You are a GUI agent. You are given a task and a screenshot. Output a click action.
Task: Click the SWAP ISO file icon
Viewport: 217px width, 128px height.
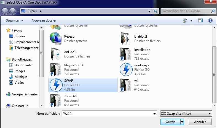(x=56, y=85)
